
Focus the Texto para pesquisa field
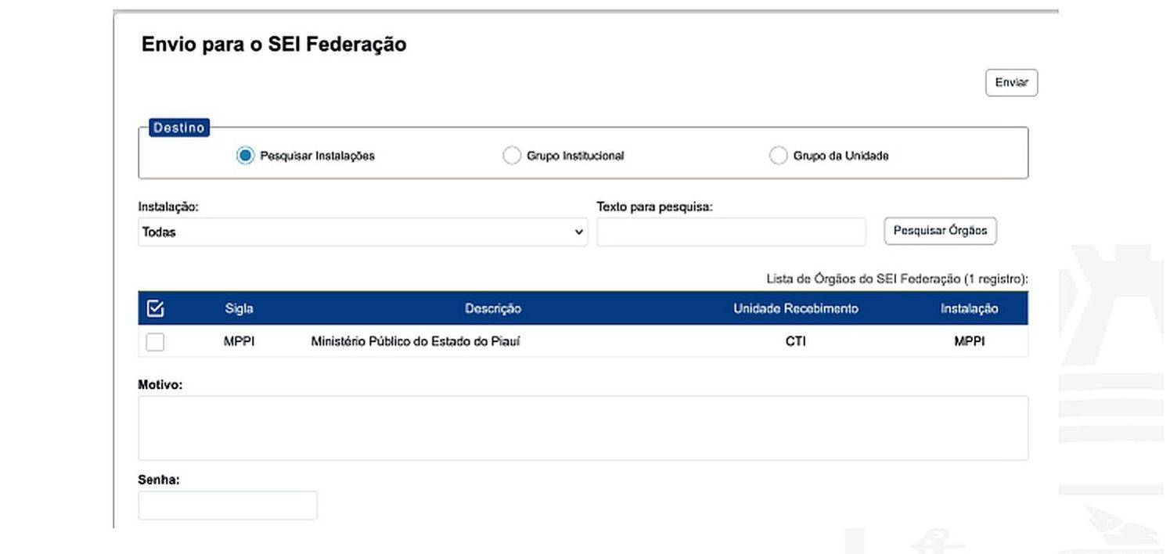point(732,232)
